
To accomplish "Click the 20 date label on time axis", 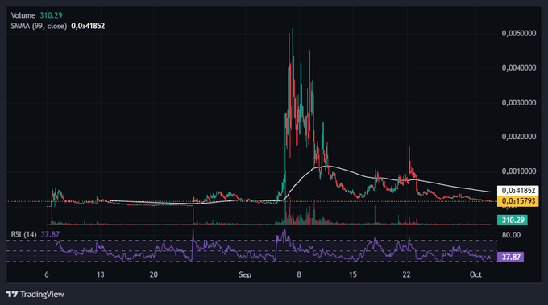I will (x=154, y=274).
